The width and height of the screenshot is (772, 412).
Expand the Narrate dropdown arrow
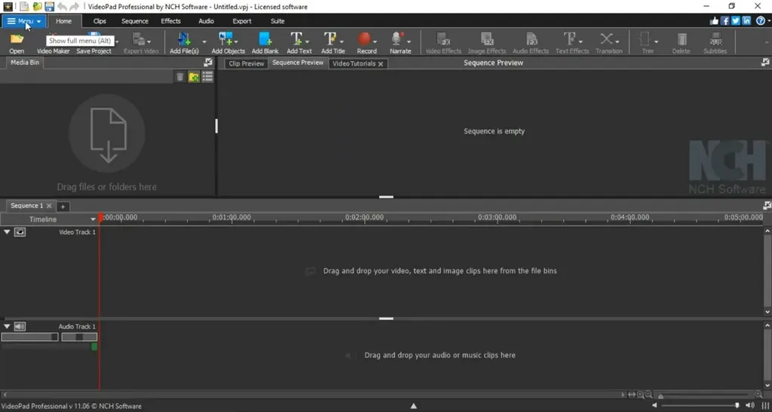409,42
